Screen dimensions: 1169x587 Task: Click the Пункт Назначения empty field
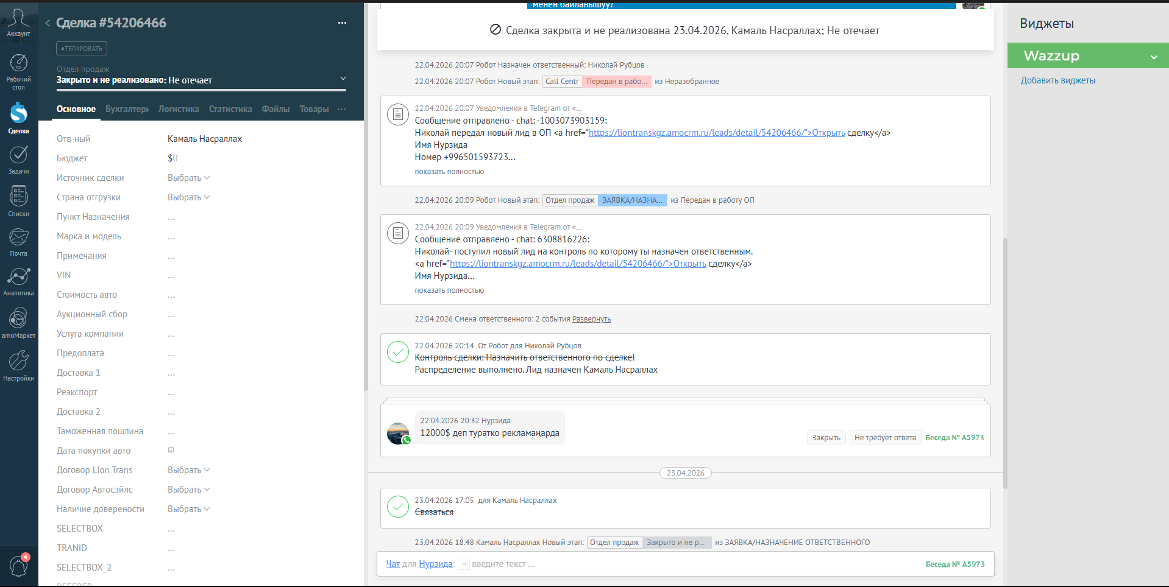[x=171, y=217]
